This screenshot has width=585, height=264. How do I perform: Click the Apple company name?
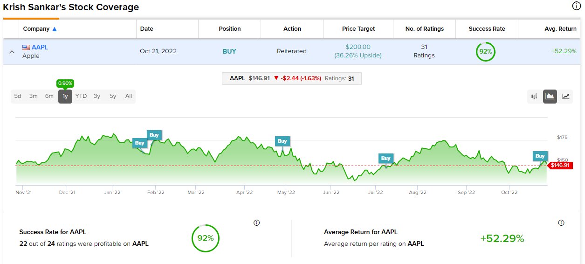pyautogui.click(x=31, y=56)
